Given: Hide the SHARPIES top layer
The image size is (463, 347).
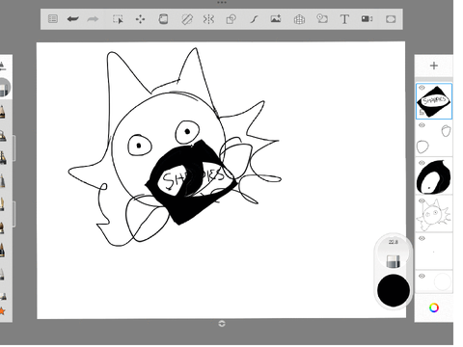Looking at the screenshot, I should (x=422, y=88).
